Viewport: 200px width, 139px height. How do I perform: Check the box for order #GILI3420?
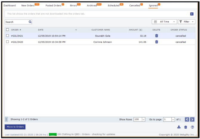click(7, 42)
